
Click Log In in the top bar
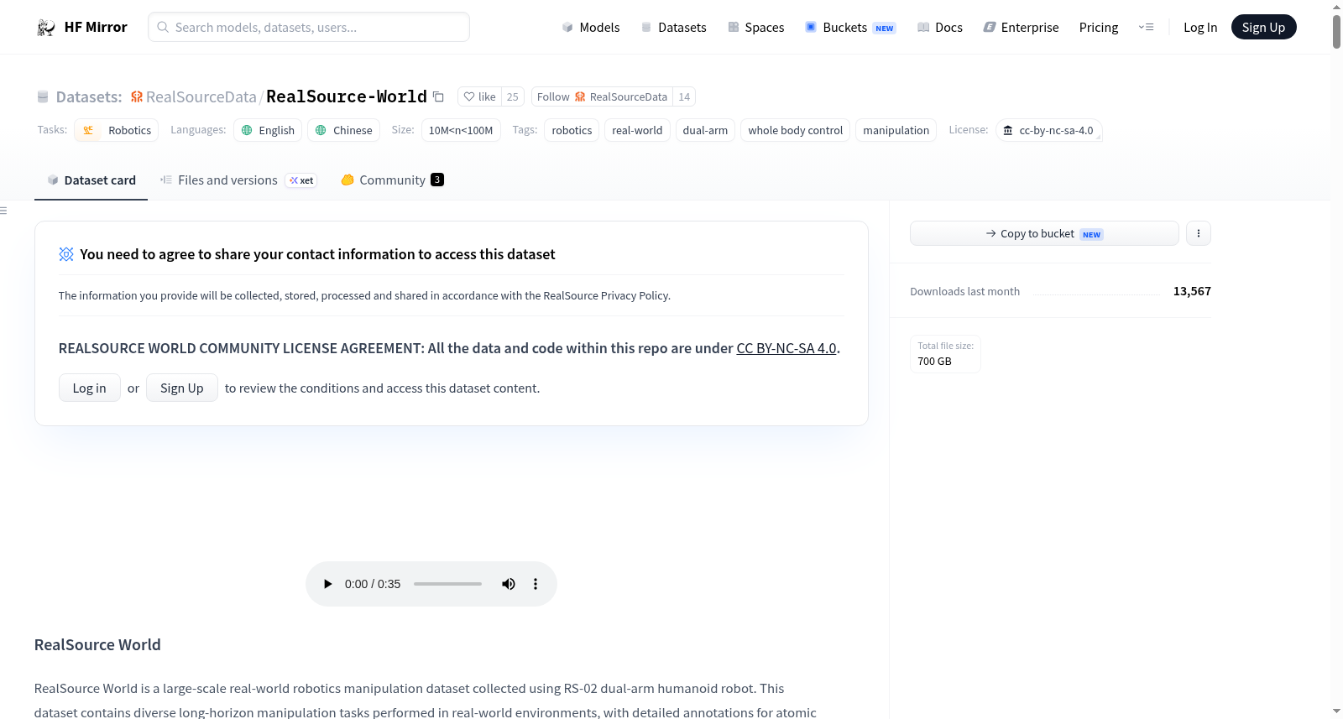[1200, 28]
